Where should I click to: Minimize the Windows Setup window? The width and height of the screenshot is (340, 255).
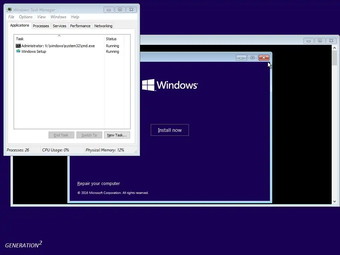(241, 58)
